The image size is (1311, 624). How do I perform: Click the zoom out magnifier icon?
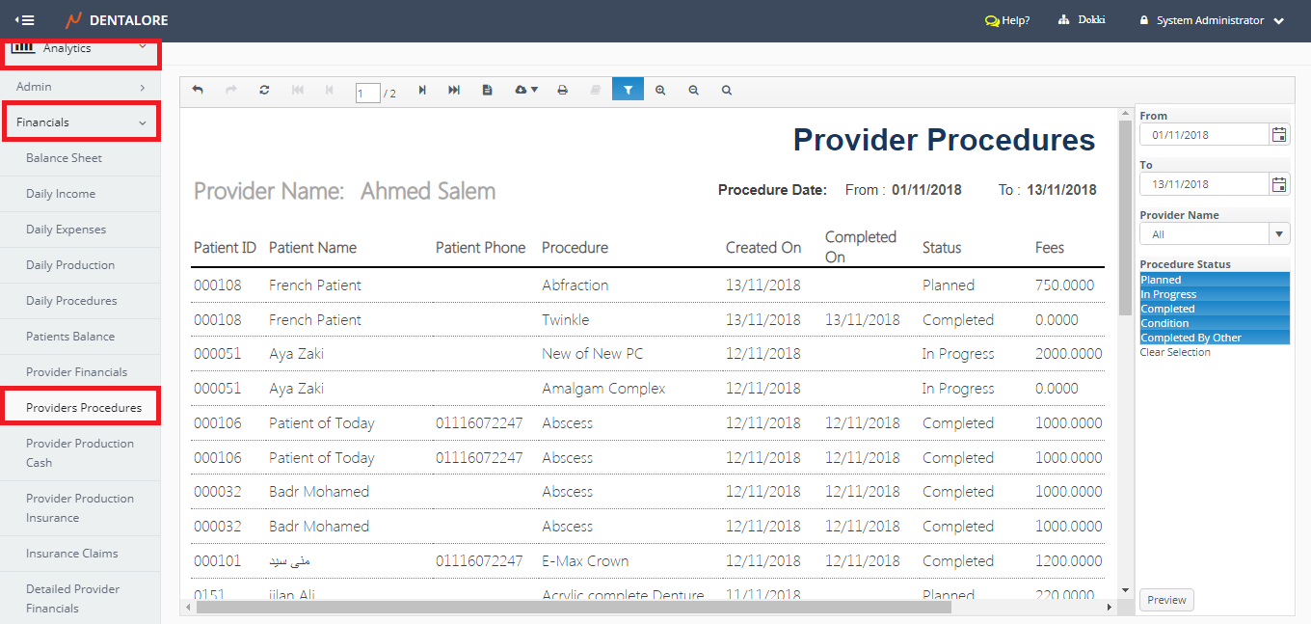point(693,90)
